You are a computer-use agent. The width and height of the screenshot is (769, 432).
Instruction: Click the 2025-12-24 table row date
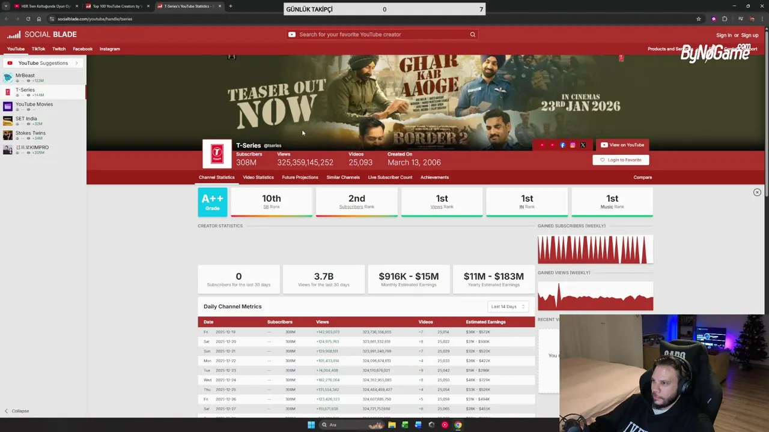(x=225, y=380)
